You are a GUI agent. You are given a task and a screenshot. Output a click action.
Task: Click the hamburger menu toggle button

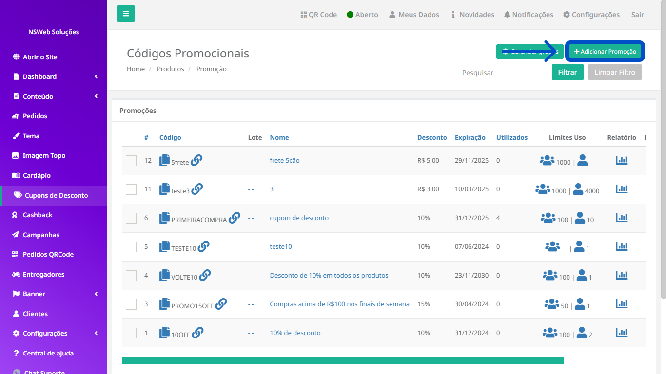pos(126,14)
